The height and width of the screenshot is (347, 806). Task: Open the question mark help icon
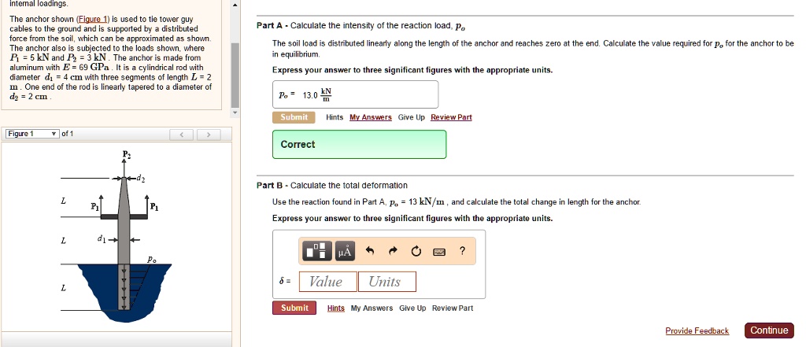[462, 251]
